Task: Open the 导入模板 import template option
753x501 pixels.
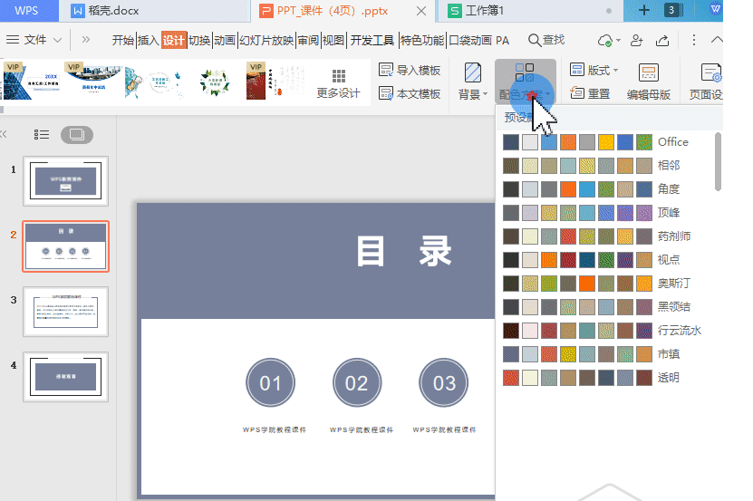Action: [x=410, y=70]
